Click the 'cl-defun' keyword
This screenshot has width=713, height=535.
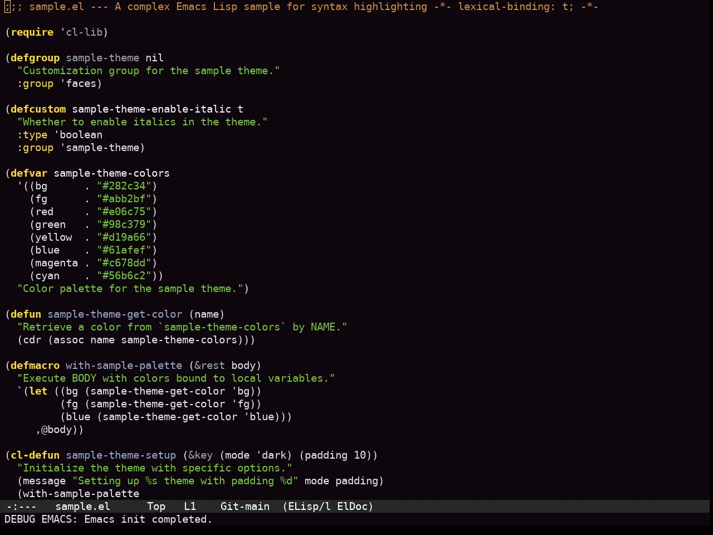35,455
